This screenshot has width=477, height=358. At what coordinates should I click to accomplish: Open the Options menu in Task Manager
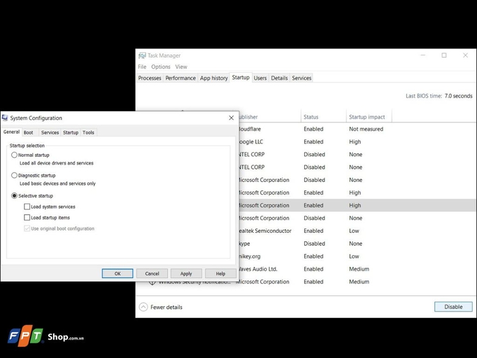point(160,67)
